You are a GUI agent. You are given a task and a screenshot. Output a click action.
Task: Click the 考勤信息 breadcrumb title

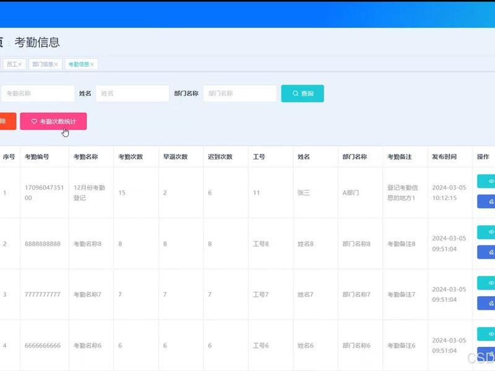tap(37, 42)
